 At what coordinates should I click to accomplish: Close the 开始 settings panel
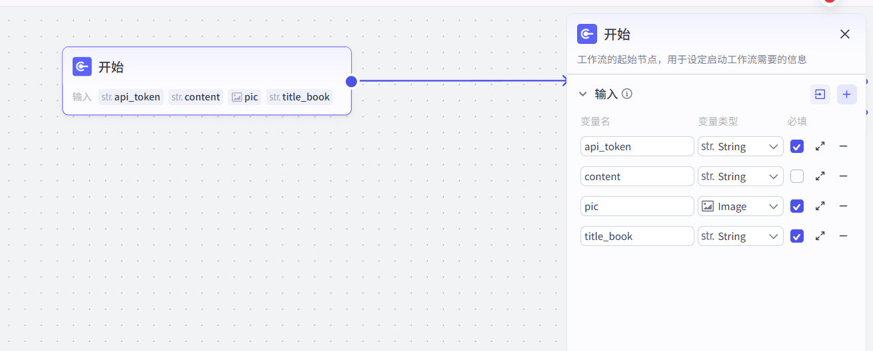(845, 34)
